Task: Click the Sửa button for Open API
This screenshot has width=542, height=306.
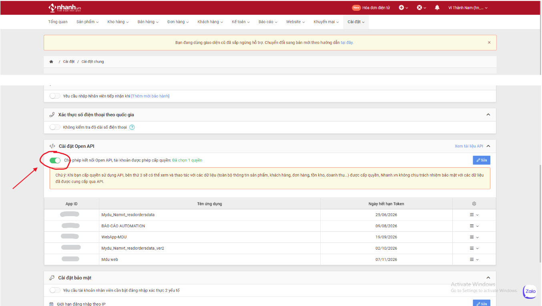Action: [x=482, y=160]
